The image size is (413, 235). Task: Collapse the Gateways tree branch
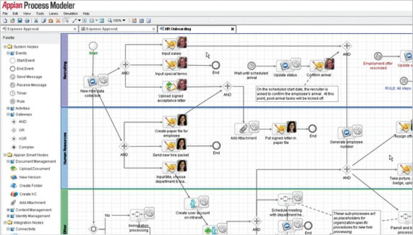tap(8, 114)
